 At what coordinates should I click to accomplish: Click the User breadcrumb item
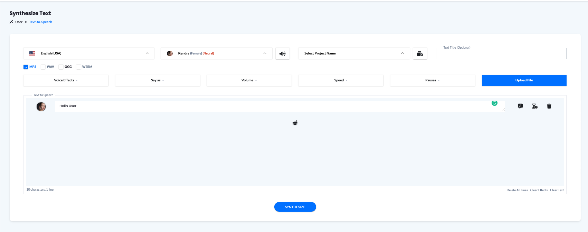(19, 22)
